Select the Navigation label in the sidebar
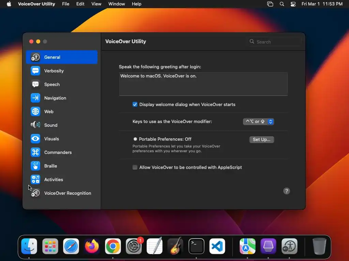 pos(55,98)
